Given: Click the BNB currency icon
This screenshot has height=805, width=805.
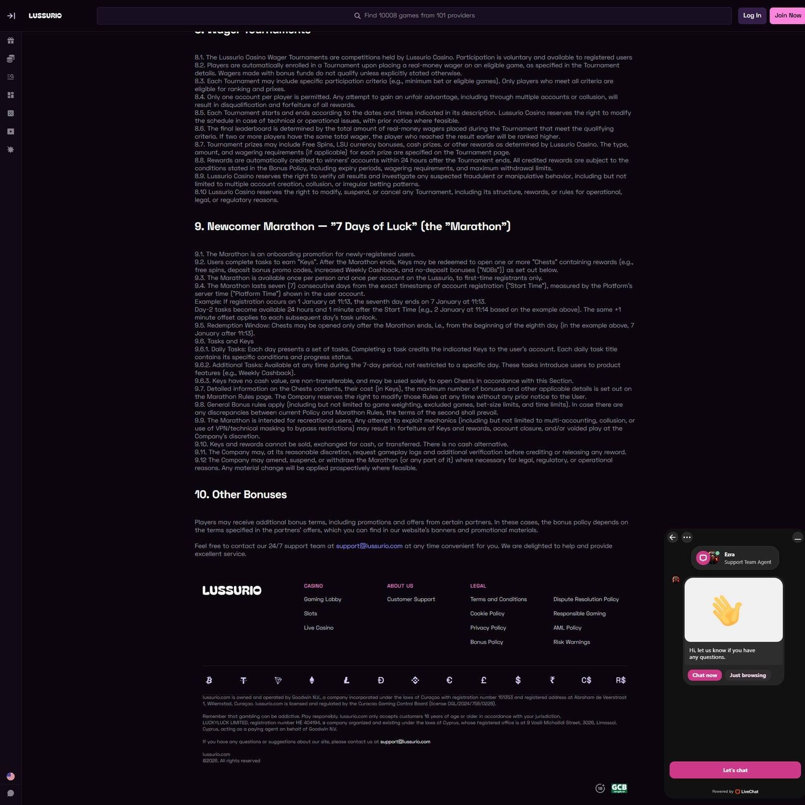Looking at the screenshot, I should pyautogui.click(x=415, y=680).
